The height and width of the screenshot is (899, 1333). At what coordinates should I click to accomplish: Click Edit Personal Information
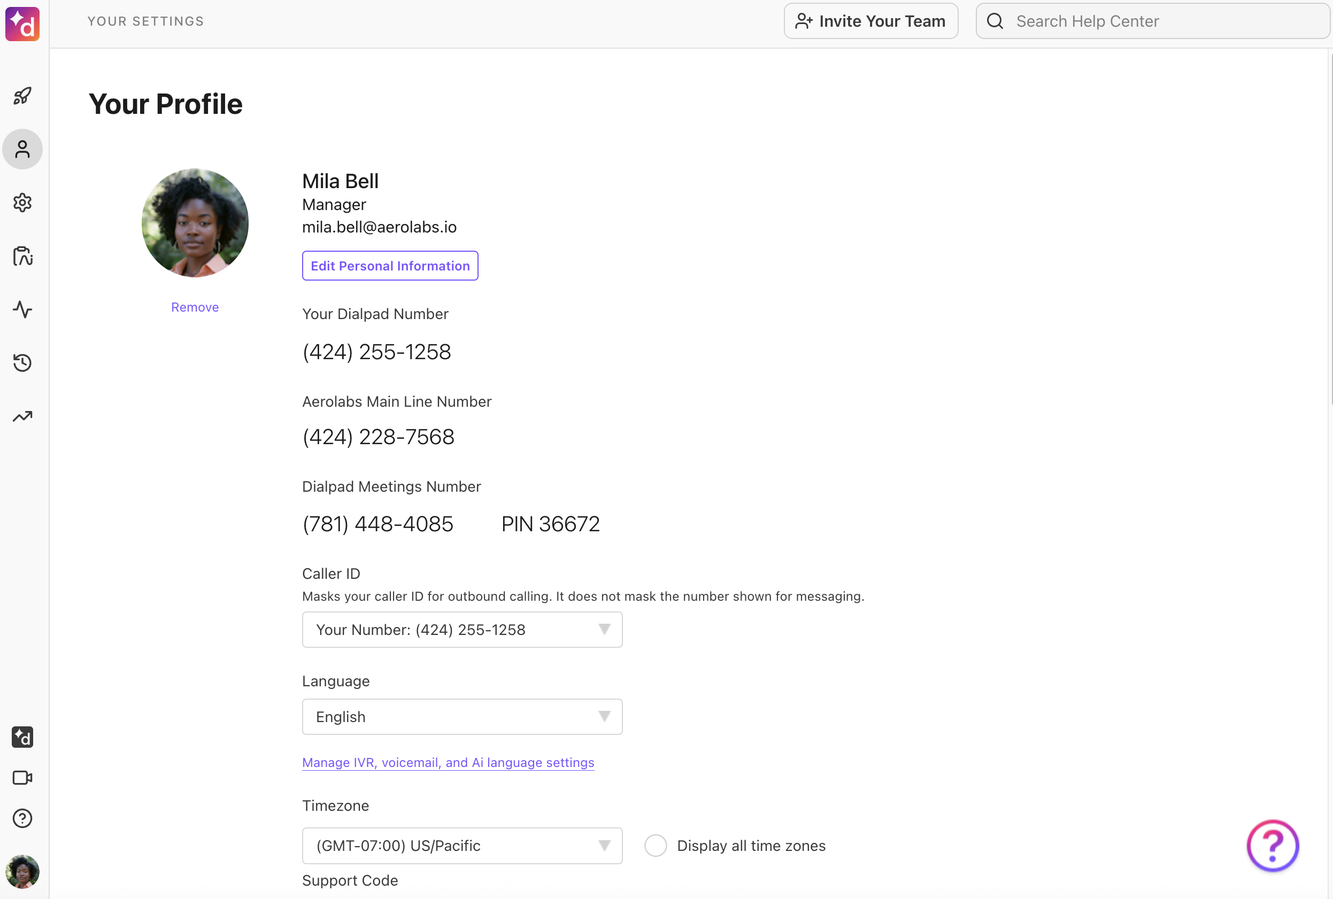[390, 266]
